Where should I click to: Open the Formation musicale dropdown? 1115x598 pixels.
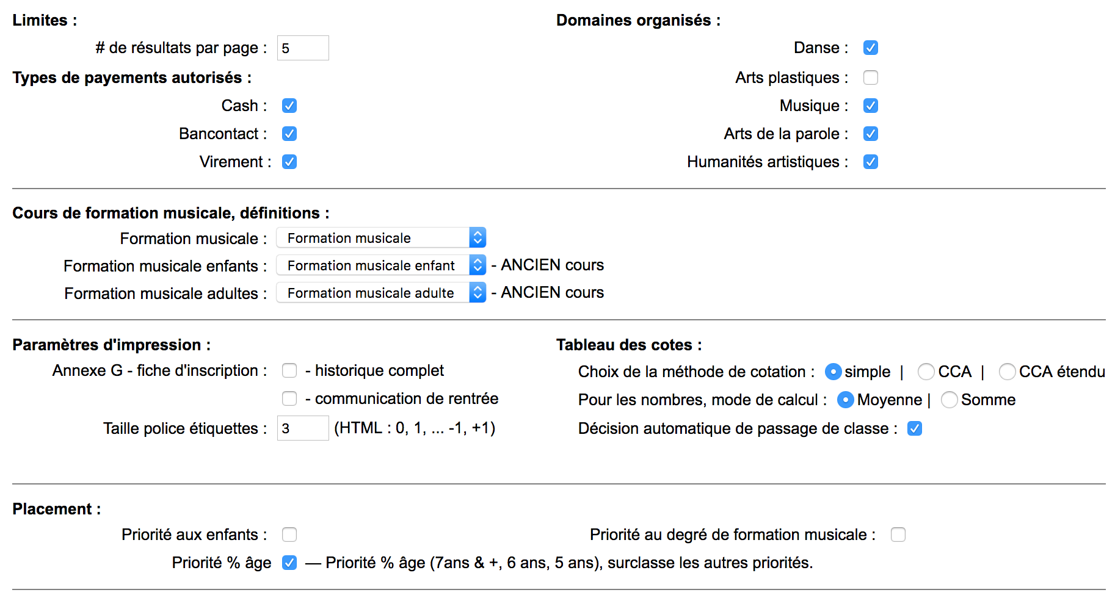tap(381, 238)
